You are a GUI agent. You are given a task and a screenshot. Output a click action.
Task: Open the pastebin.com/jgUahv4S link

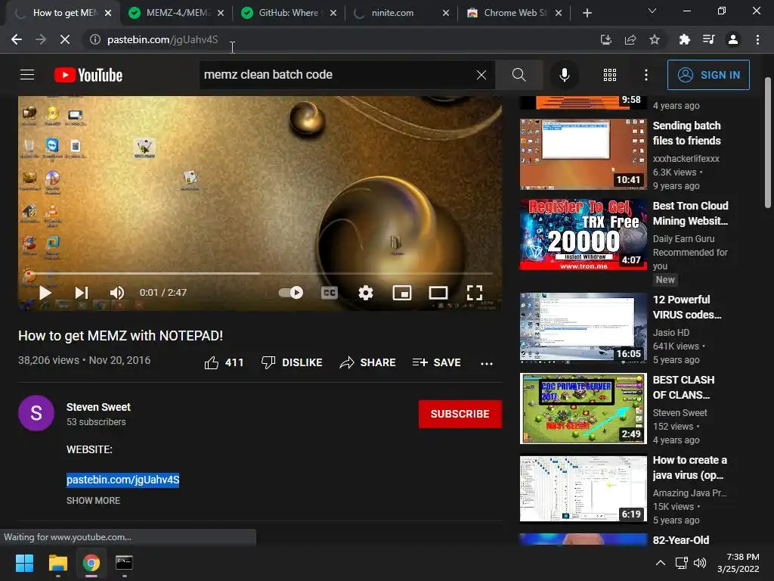(x=123, y=480)
